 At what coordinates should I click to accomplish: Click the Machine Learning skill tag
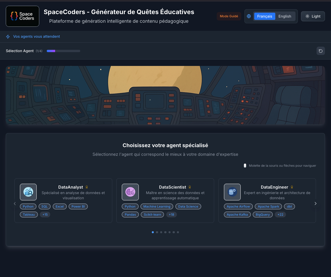click(x=157, y=206)
